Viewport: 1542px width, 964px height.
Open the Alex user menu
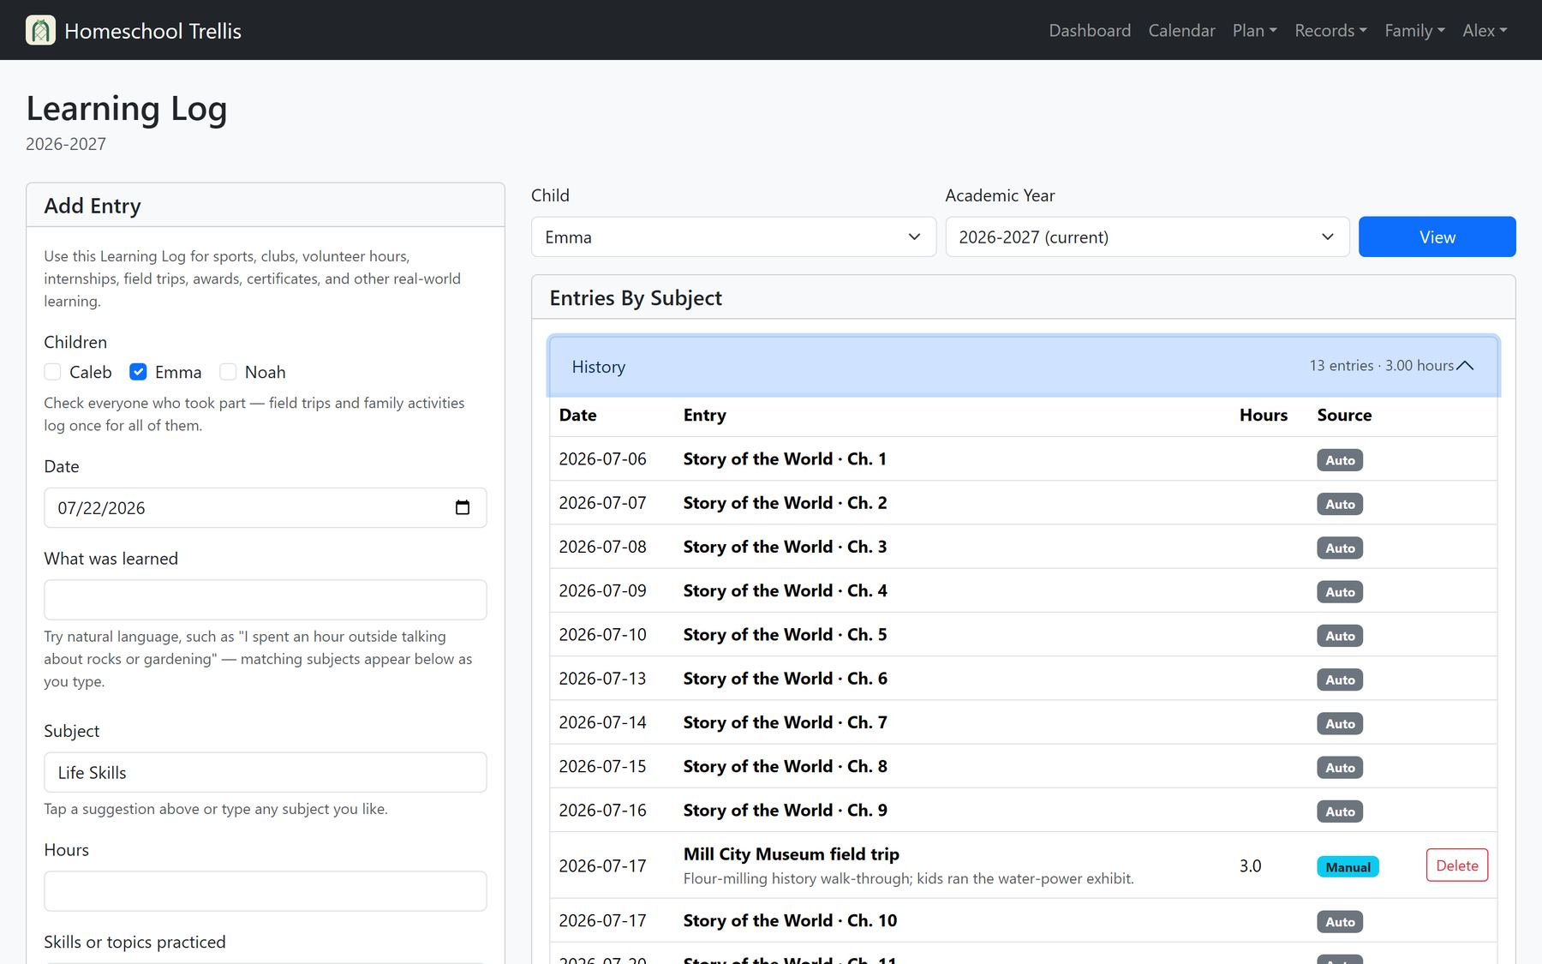[x=1485, y=30]
